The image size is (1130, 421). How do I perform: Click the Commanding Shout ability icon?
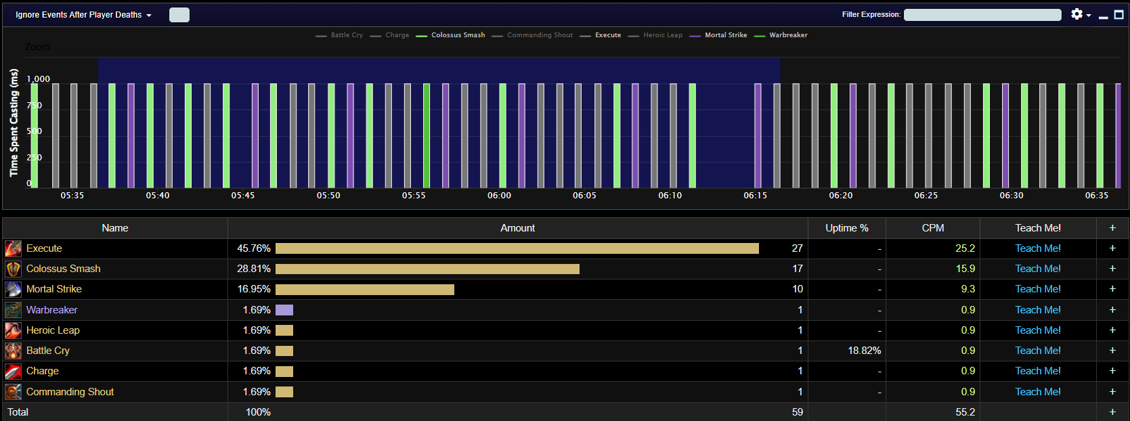coord(13,392)
